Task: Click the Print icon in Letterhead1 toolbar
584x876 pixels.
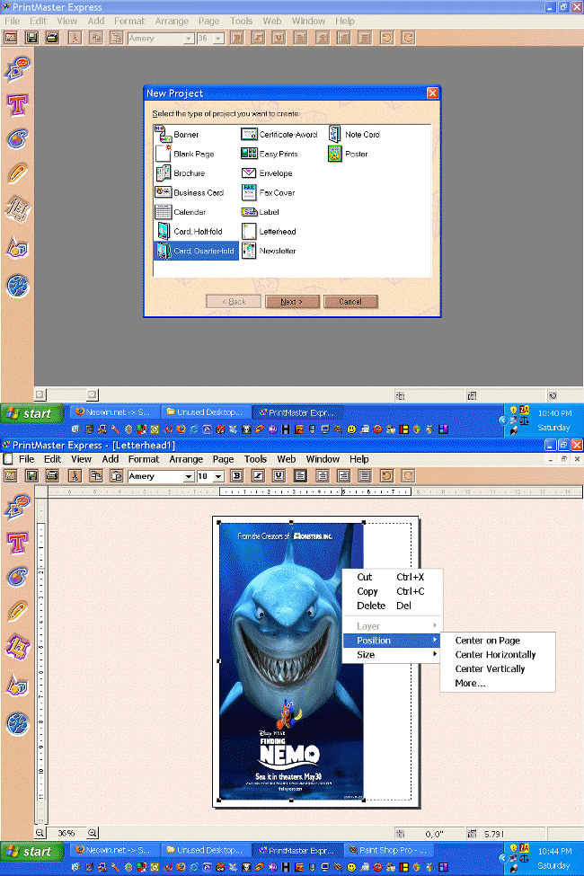Action: click(x=52, y=476)
